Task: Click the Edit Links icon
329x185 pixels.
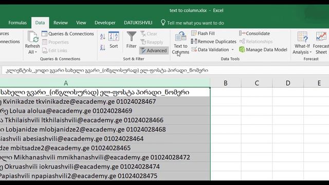Action: pyautogui.click(x=45, y=50)
